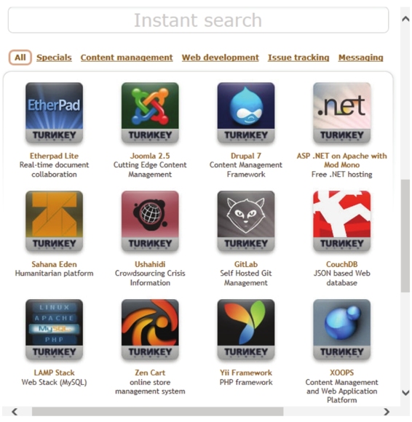Viewport: 412px width, 422px height.
Task: Show the Specials category
Action: pyautogui.click(x=54, y=57)
